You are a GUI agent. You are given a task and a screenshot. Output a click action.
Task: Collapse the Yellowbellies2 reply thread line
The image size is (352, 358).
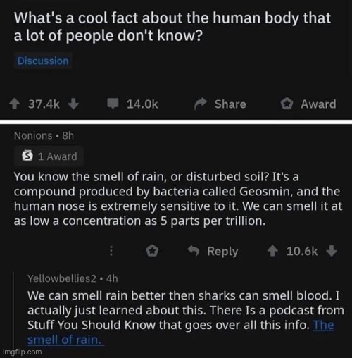point(13,310)
